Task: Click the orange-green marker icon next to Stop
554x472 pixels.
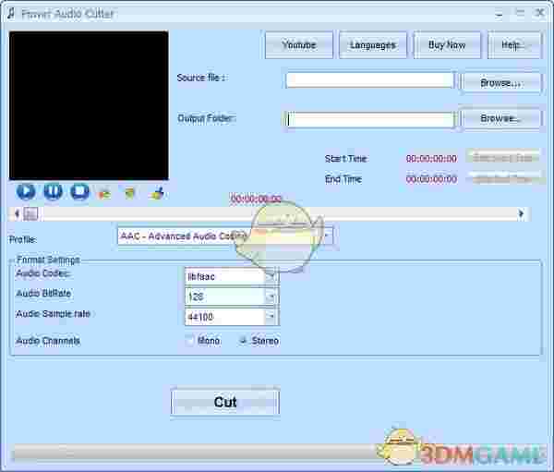Action: click(104, 193)
